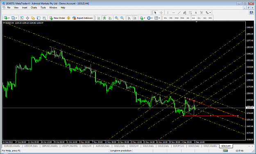Open the Window menu
Screen dimensions: 256x154
click(x=53, y=7)
